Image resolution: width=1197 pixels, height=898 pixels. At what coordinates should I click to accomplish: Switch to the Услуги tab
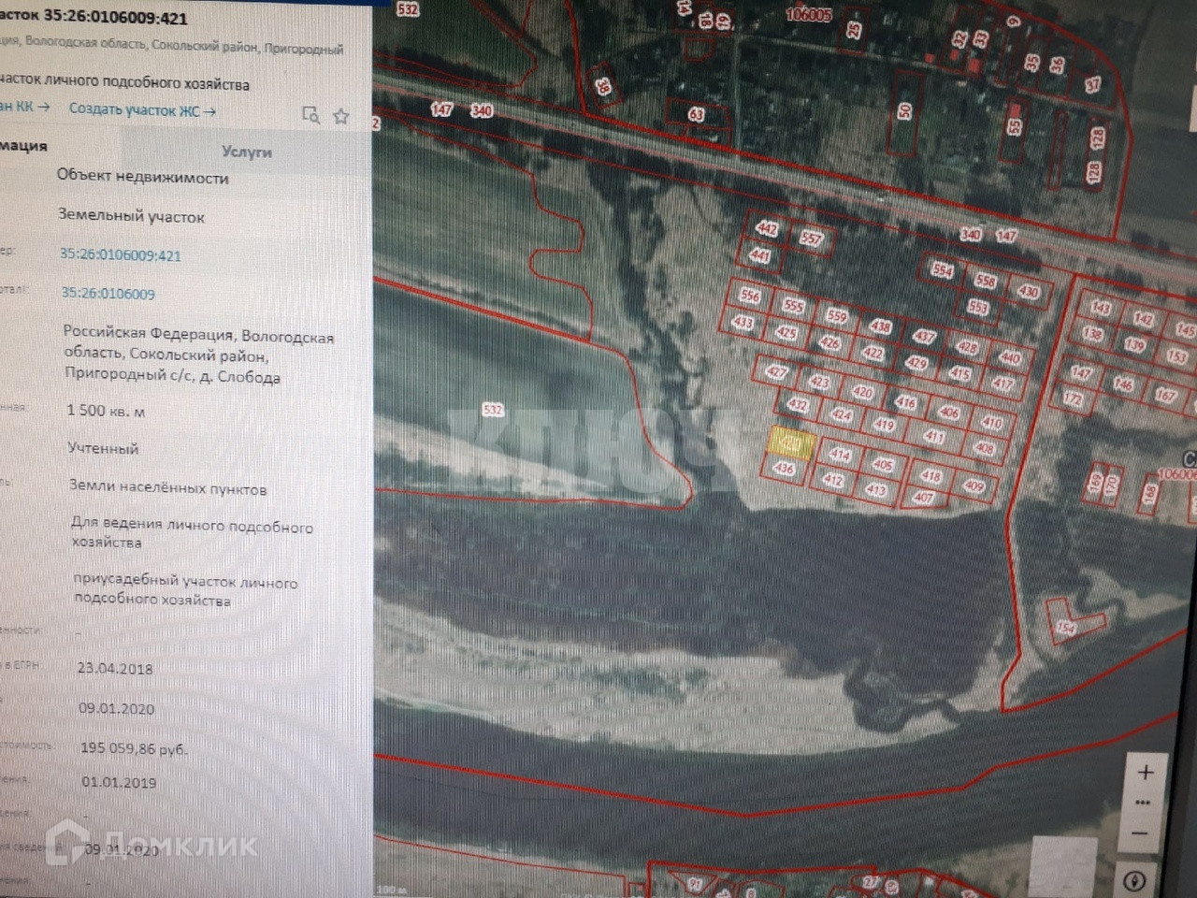[x=247, y=152]
